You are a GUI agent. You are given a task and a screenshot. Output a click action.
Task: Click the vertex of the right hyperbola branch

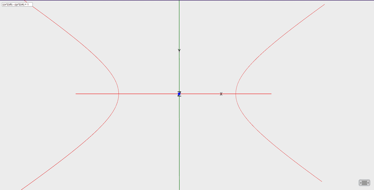point(236,94)
